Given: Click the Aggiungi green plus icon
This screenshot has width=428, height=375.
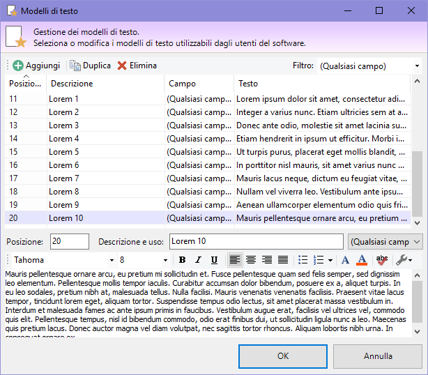Looking at the screenshot, I should point(18,66).
